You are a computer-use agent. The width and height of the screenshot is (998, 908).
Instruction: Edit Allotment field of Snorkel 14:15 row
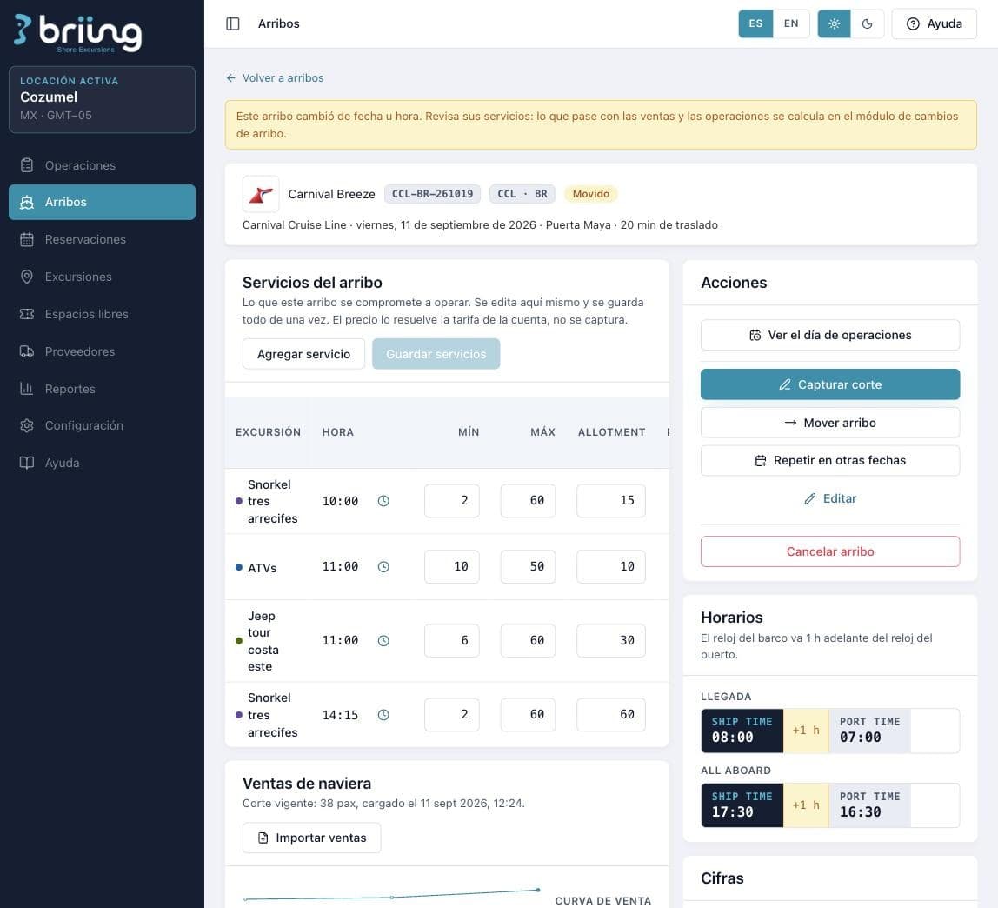611,715
